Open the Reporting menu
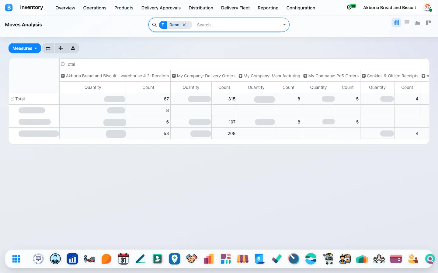The image size is (438, 273). 268,8
